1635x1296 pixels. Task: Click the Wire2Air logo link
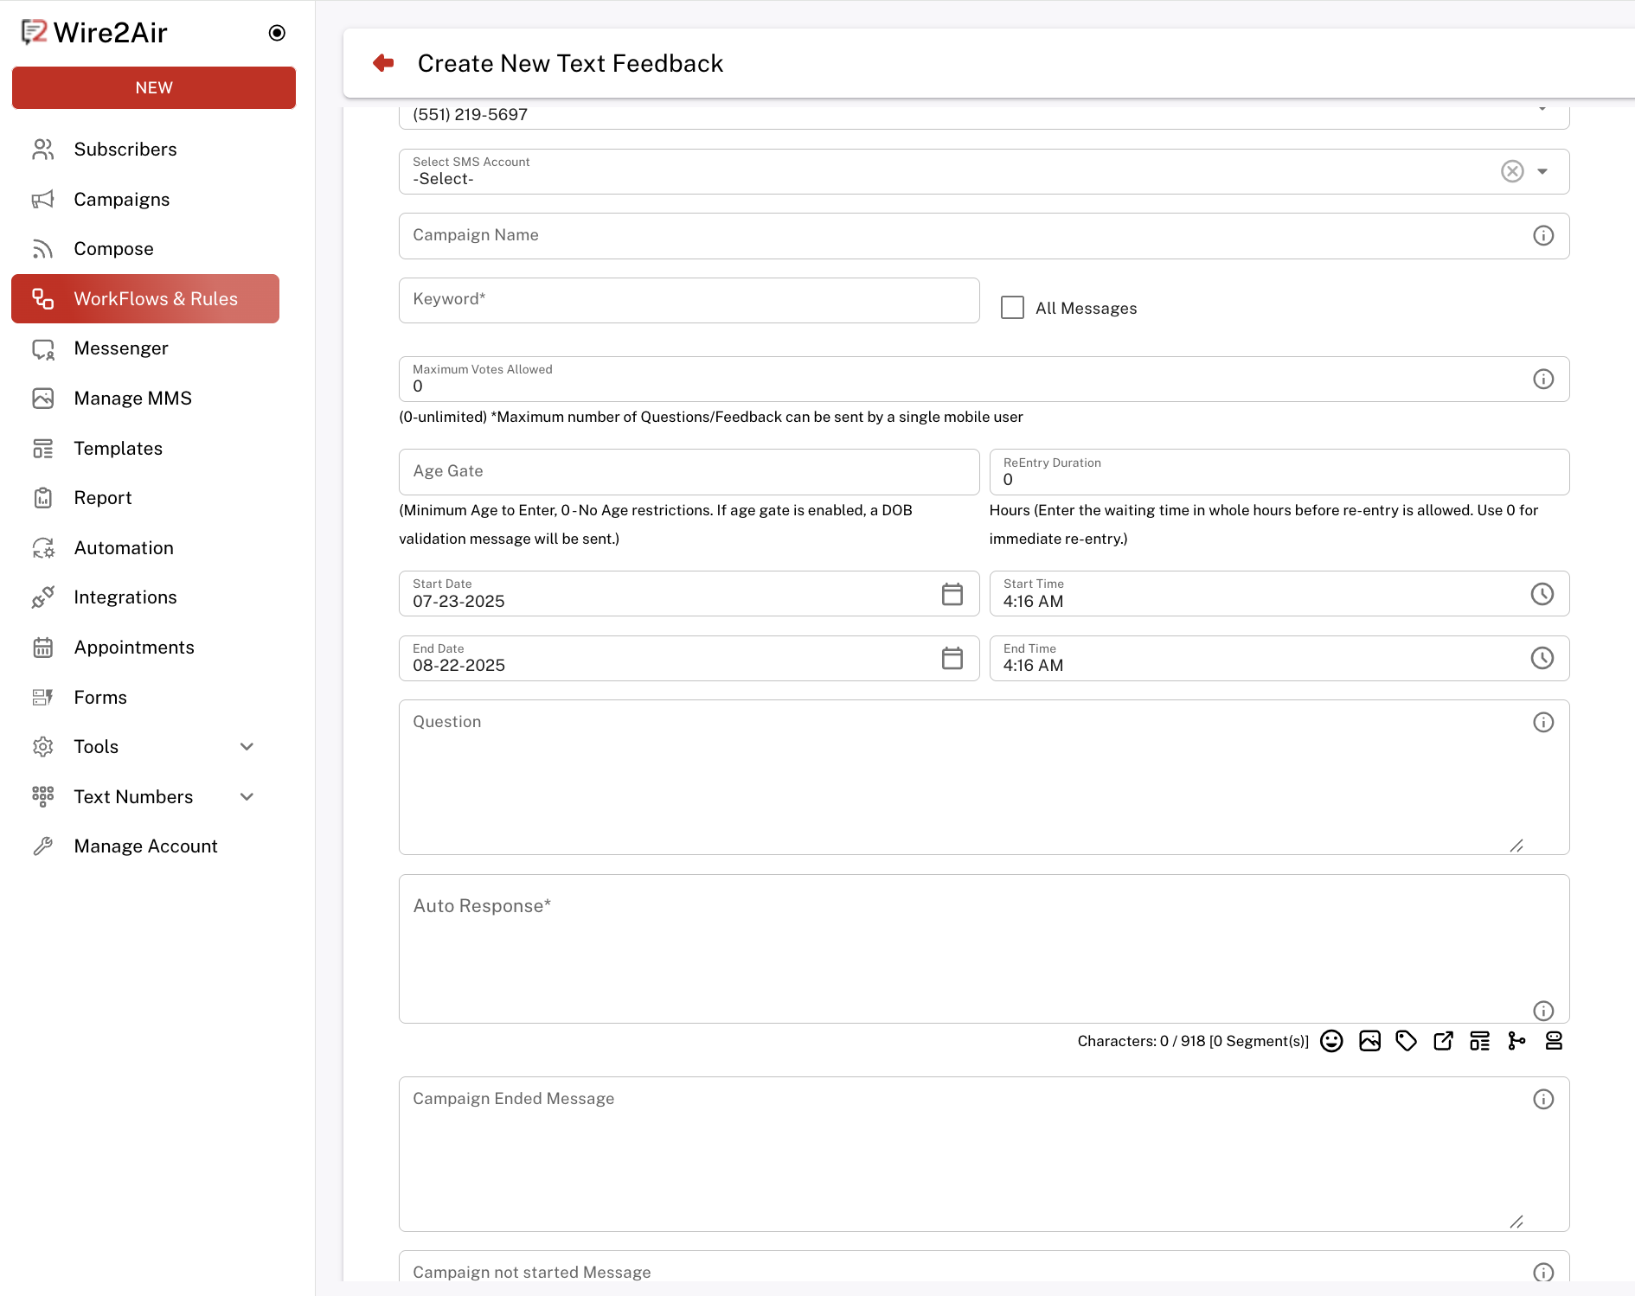pyautogui.click(x=95, y=33)
